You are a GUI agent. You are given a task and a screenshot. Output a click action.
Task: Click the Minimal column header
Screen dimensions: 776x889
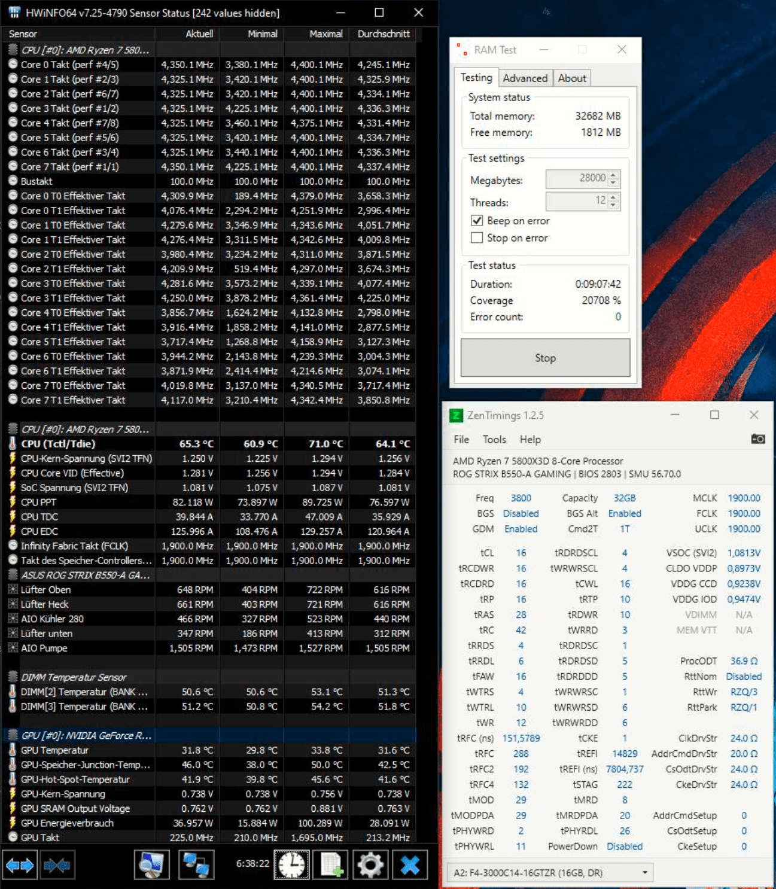tap(251, 34)
